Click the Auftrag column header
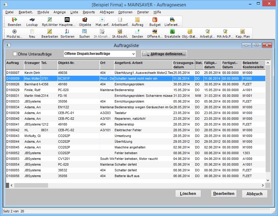 [15, 65]
